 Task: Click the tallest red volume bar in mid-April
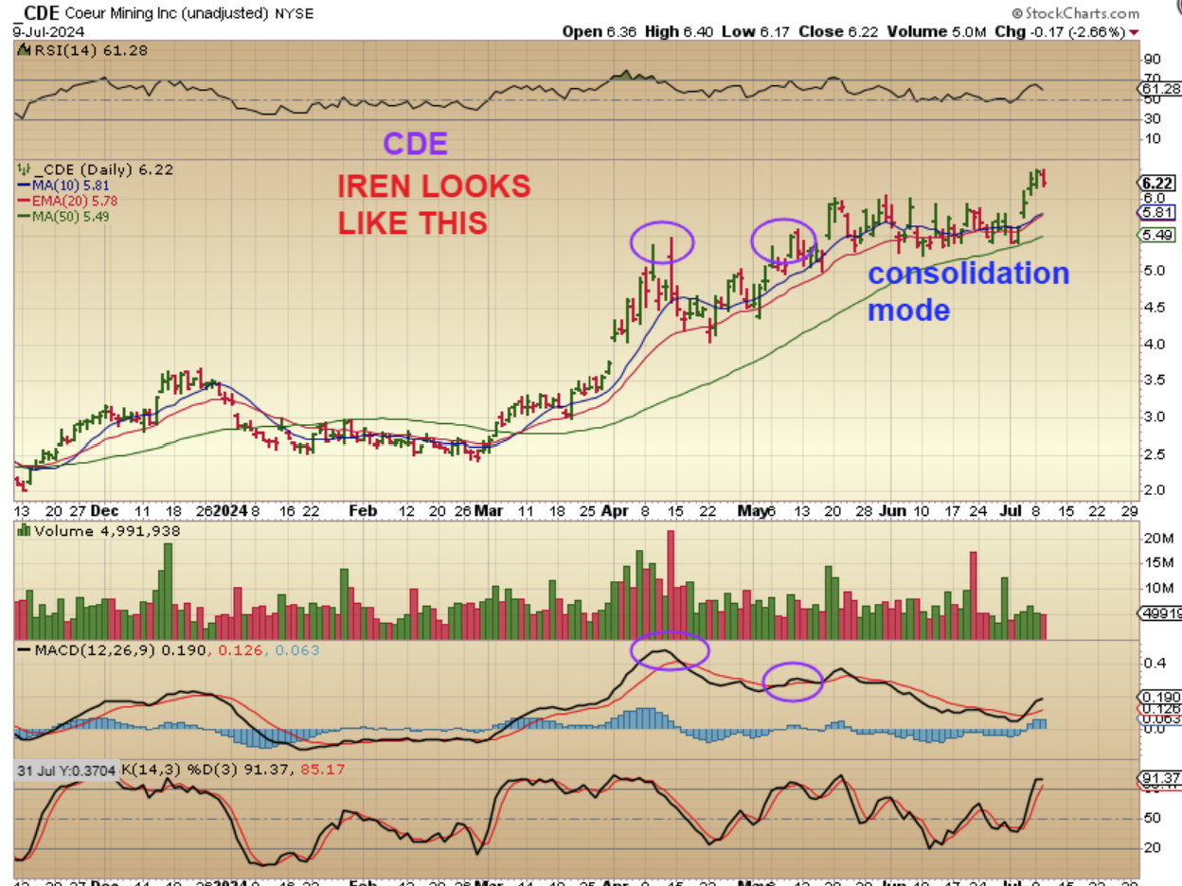coord(672,585)
